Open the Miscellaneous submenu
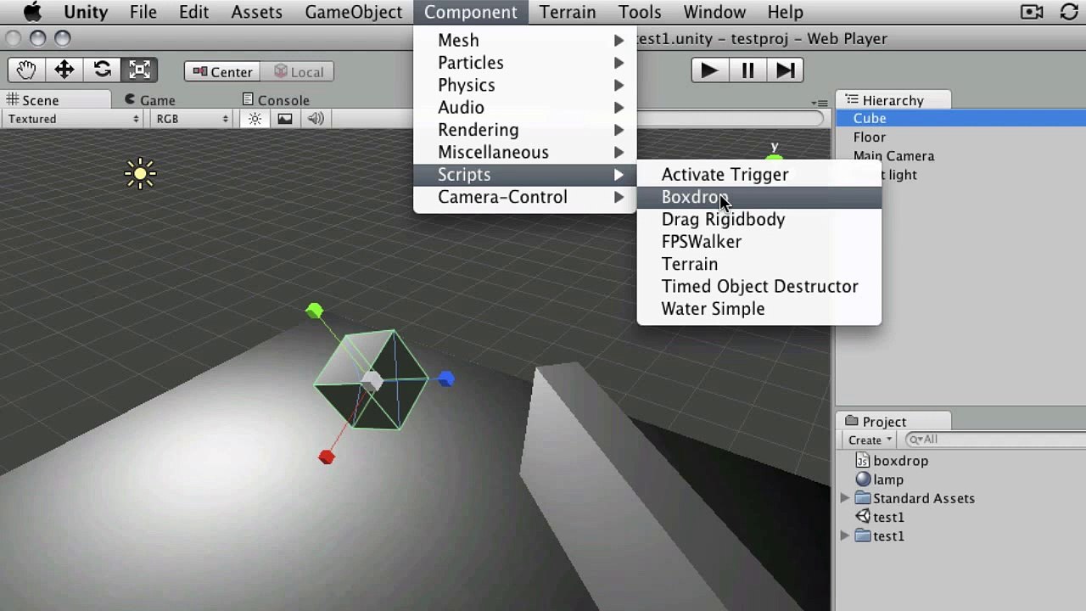 525,152
